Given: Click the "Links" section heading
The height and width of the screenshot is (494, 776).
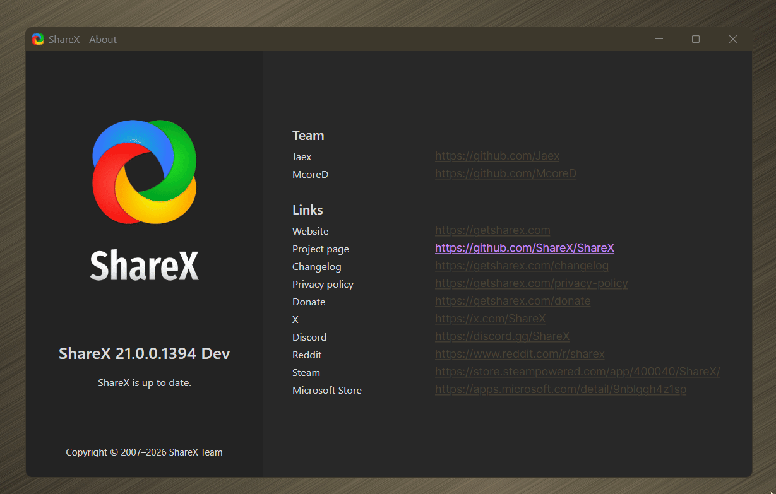Looking at the screenshot, I should [x=307, y=210].
